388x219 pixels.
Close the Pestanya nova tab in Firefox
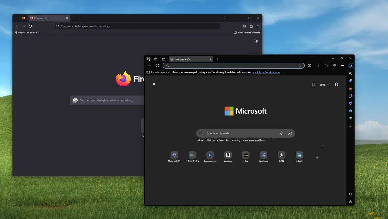[x=67, y=18]
